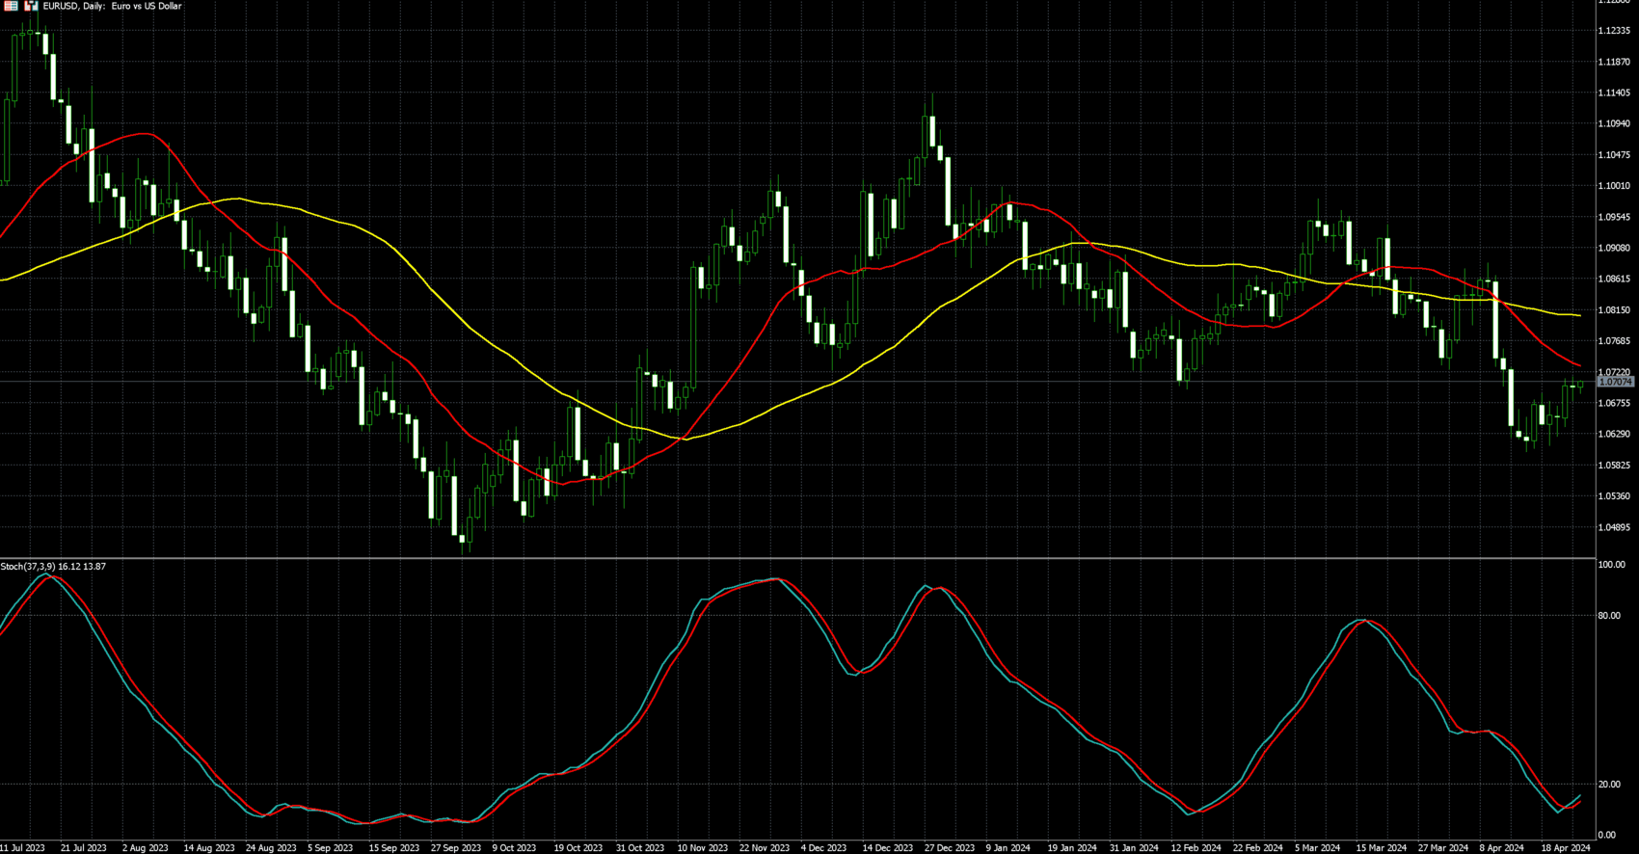Select the 18 Apr 2024 date label
Screen dimensions: 1639x854
1566,848
